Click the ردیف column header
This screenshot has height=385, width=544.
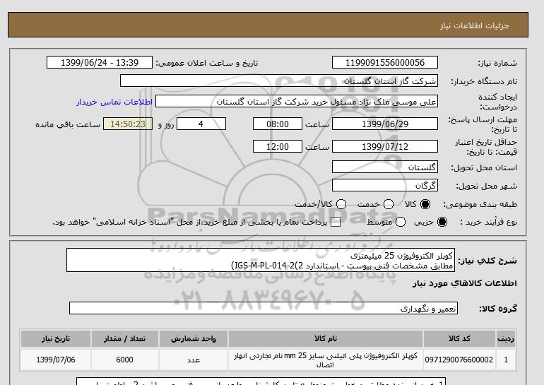click(506, 339)
